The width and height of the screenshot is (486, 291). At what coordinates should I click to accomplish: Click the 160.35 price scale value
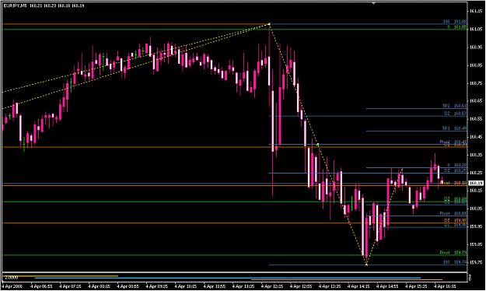(x=476, y=155)
